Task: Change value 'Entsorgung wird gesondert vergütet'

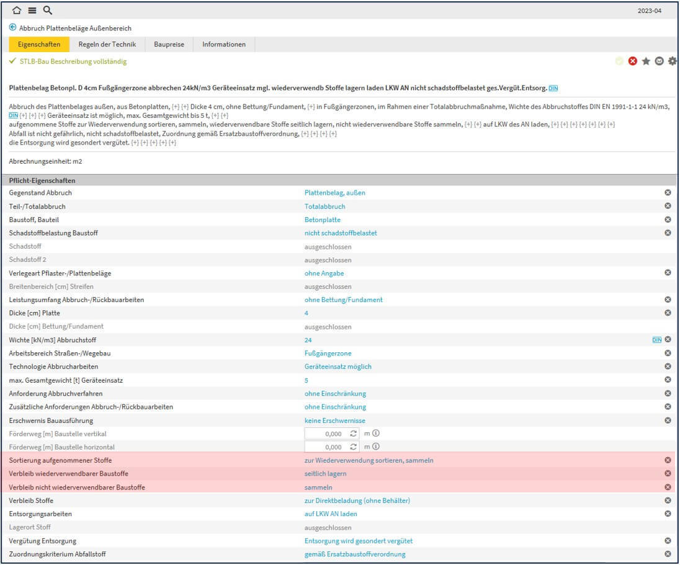Action: pyautogui.click(x=359, y=541)
